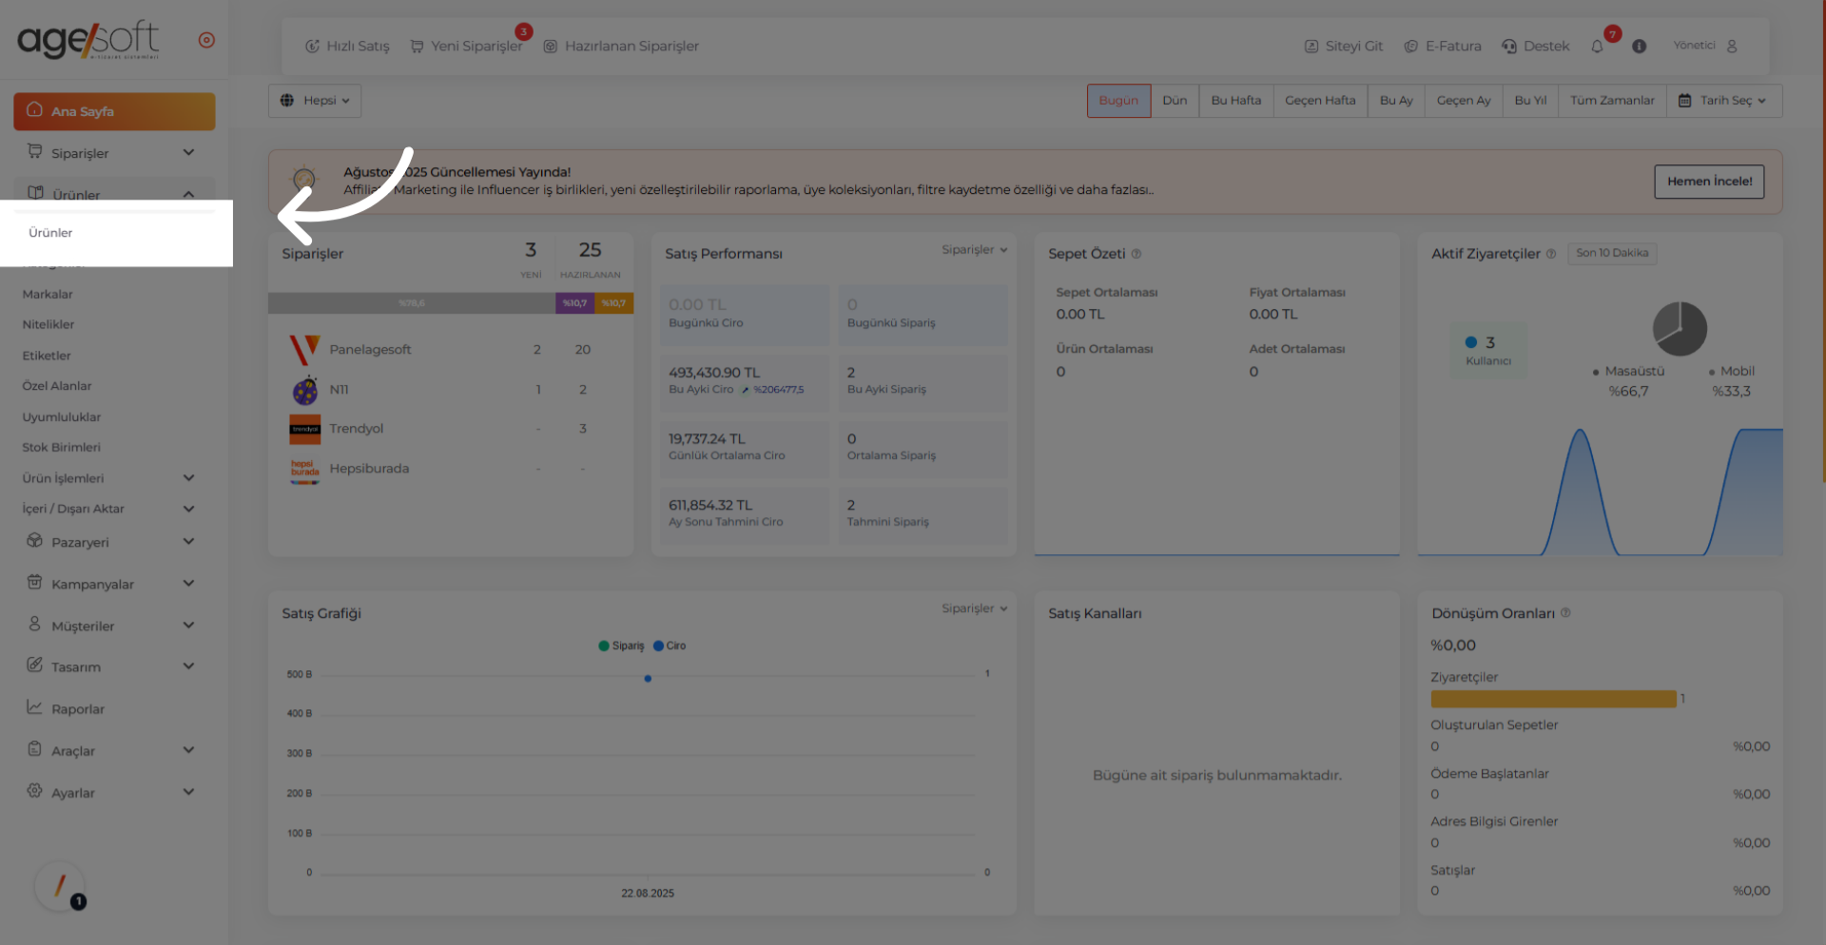Click the agesoft logo

click(x=88, y=40)
